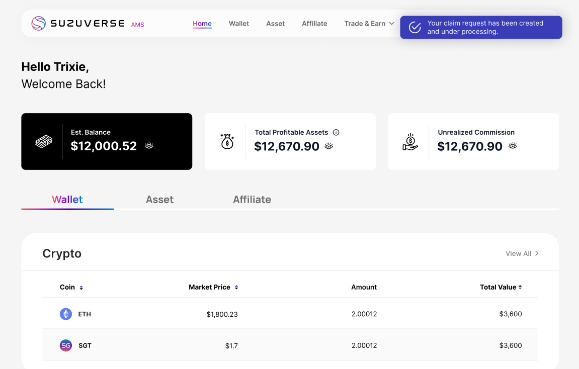Click the info icon beside Total Profitable Assets
Screen dimensions: 579x369
tap(336, 132)
